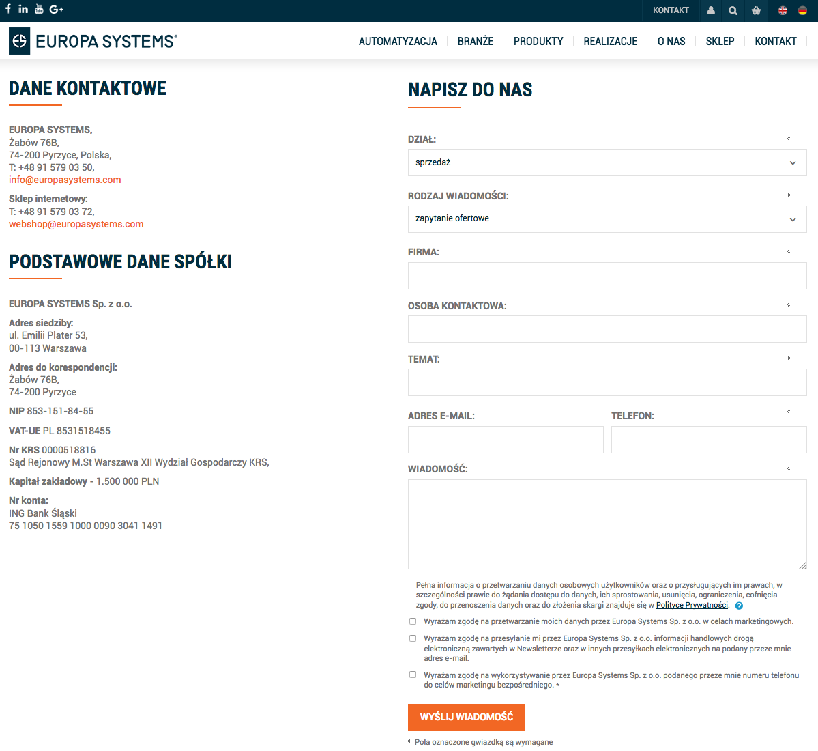Click the Nr KRS 0000518816 text

tap(52, 450)
